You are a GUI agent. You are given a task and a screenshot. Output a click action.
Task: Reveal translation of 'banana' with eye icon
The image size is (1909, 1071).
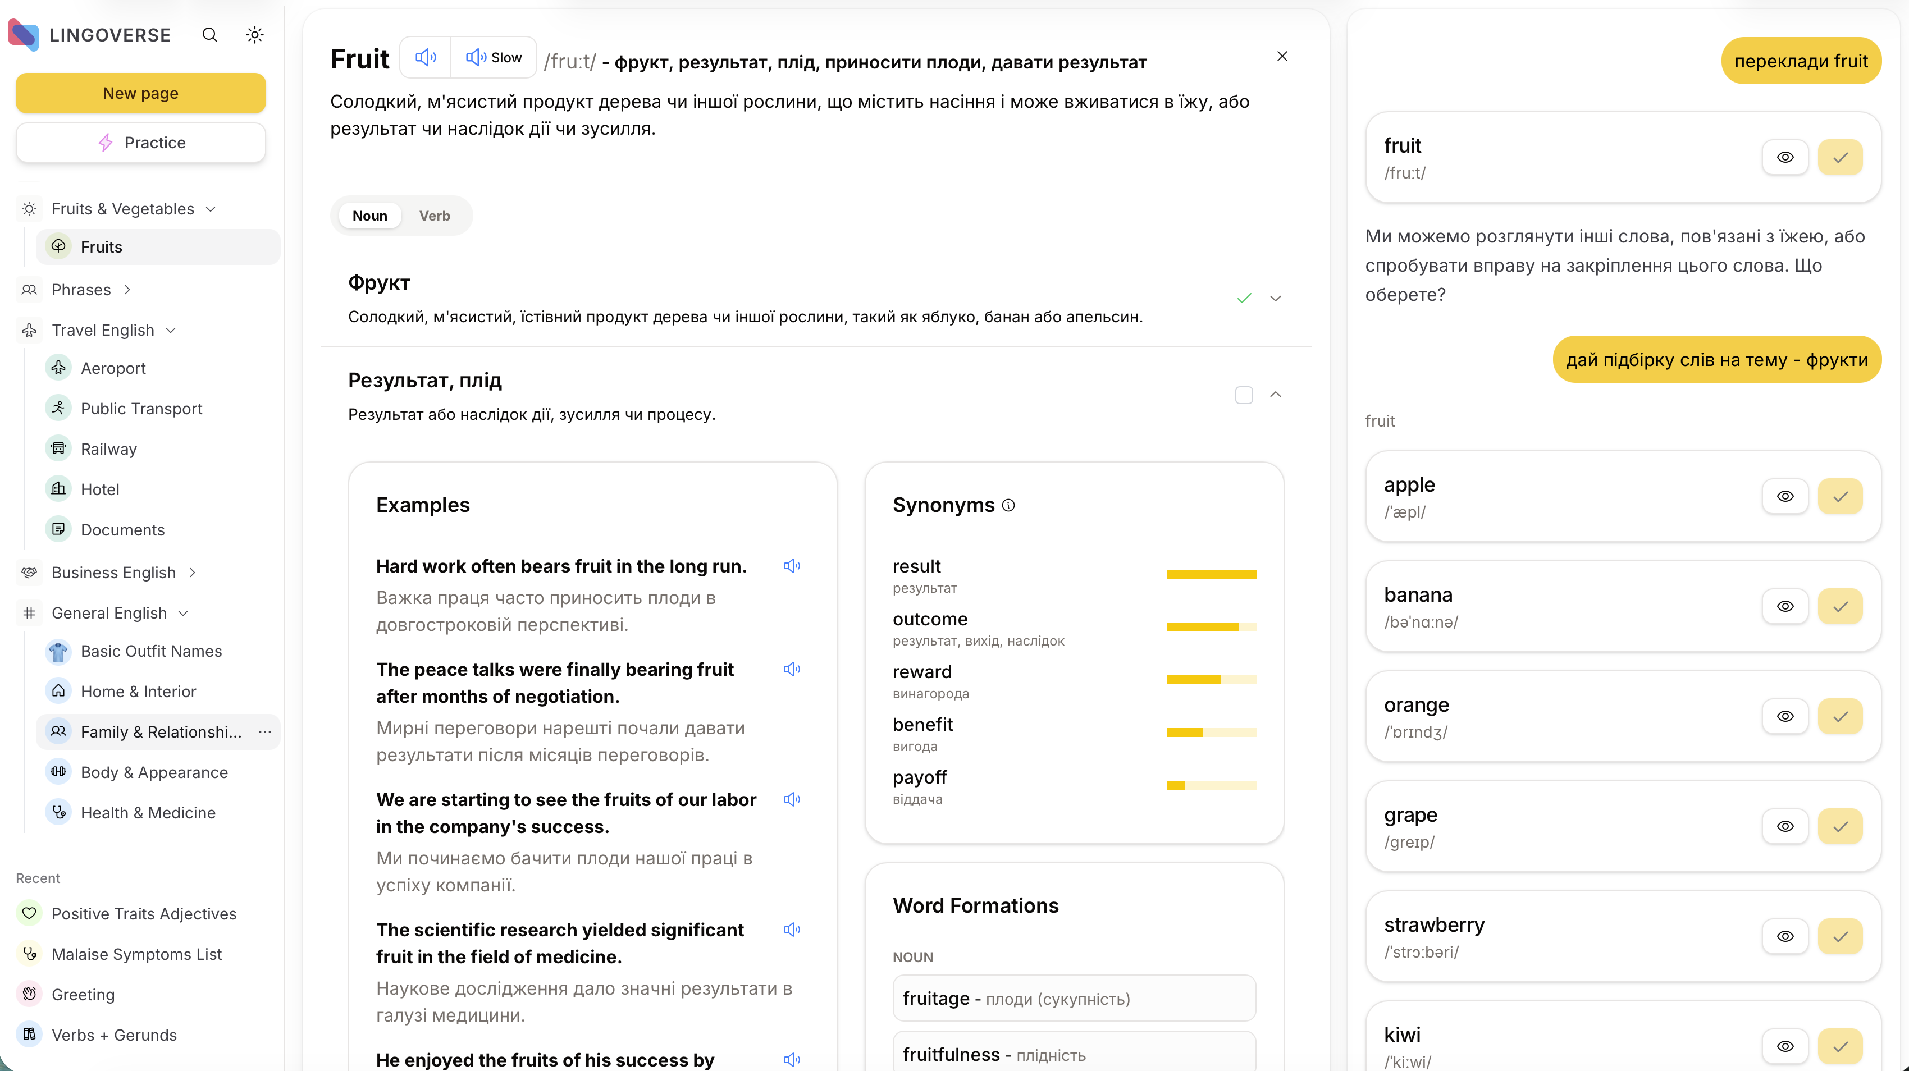click(1784, 606)
